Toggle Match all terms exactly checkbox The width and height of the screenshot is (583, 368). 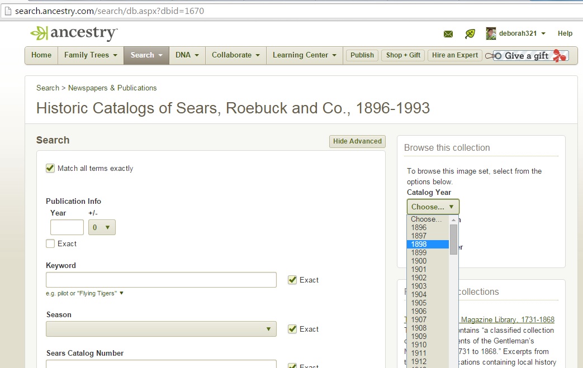coord(50,168)
